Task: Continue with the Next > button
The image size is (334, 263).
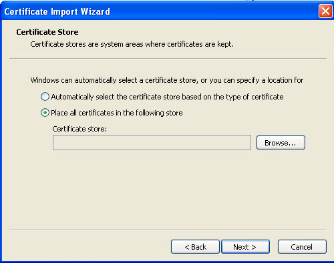Action: point(245,247)
